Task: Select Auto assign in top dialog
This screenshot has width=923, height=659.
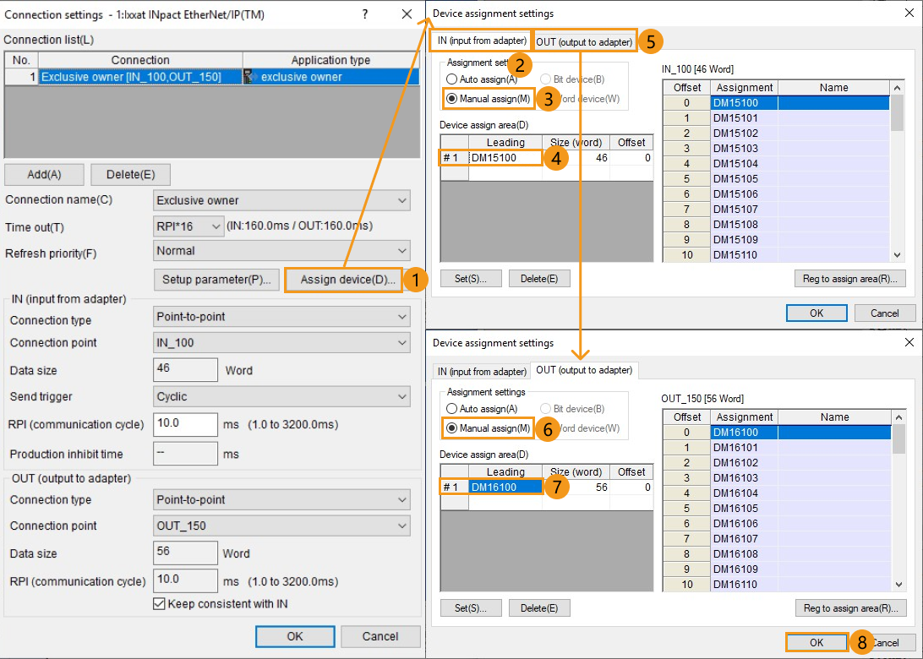Action: [x=452, y=79]
